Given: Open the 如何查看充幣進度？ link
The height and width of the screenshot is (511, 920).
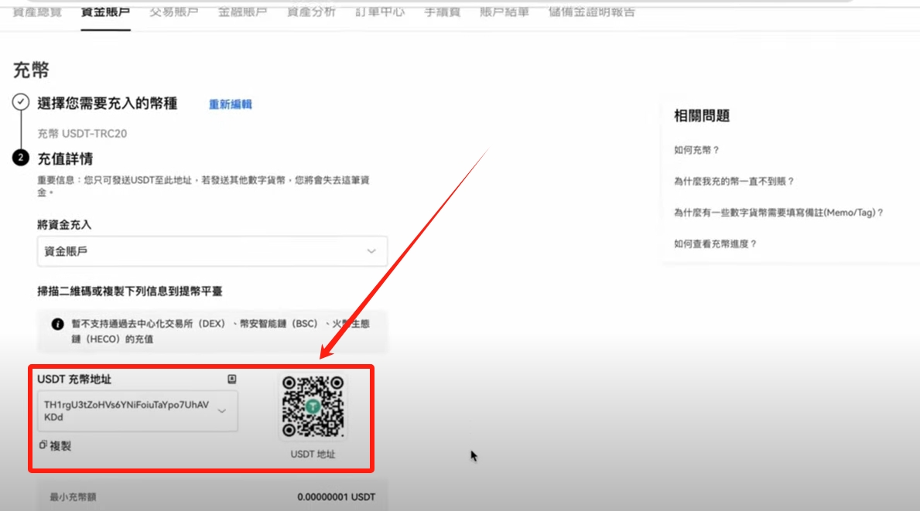Looking at the screenshot, I should pyautogui.click(x=715, y=244).
